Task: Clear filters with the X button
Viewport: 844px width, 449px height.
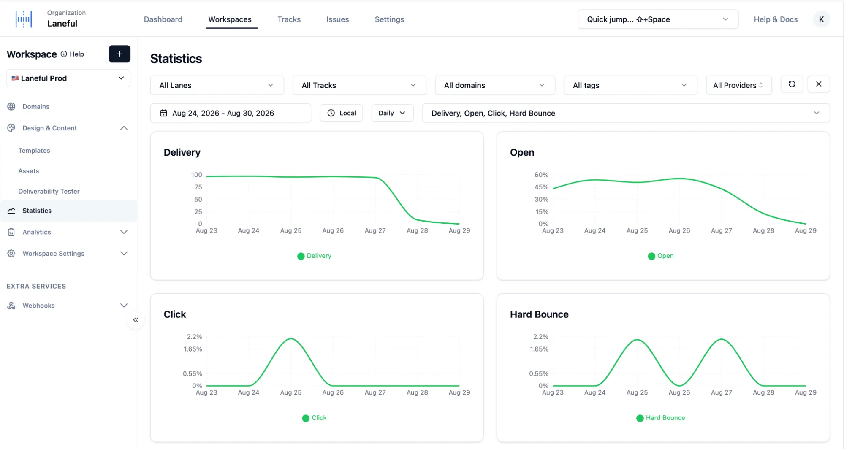Action: click(818, 84)
